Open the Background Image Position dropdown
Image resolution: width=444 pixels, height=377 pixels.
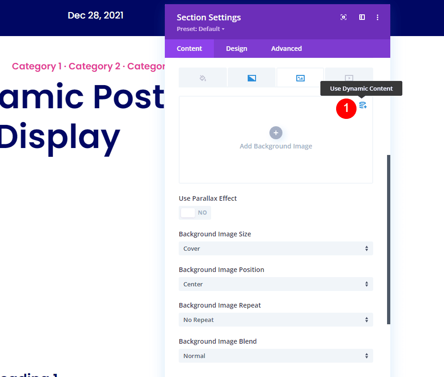coord(275,284)
